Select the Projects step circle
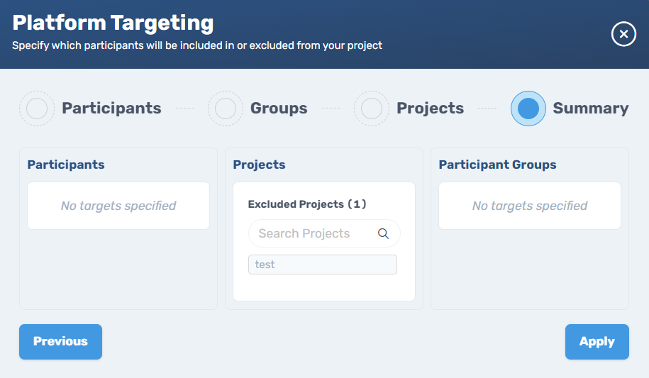649x378 pixels. coord(372,109)
